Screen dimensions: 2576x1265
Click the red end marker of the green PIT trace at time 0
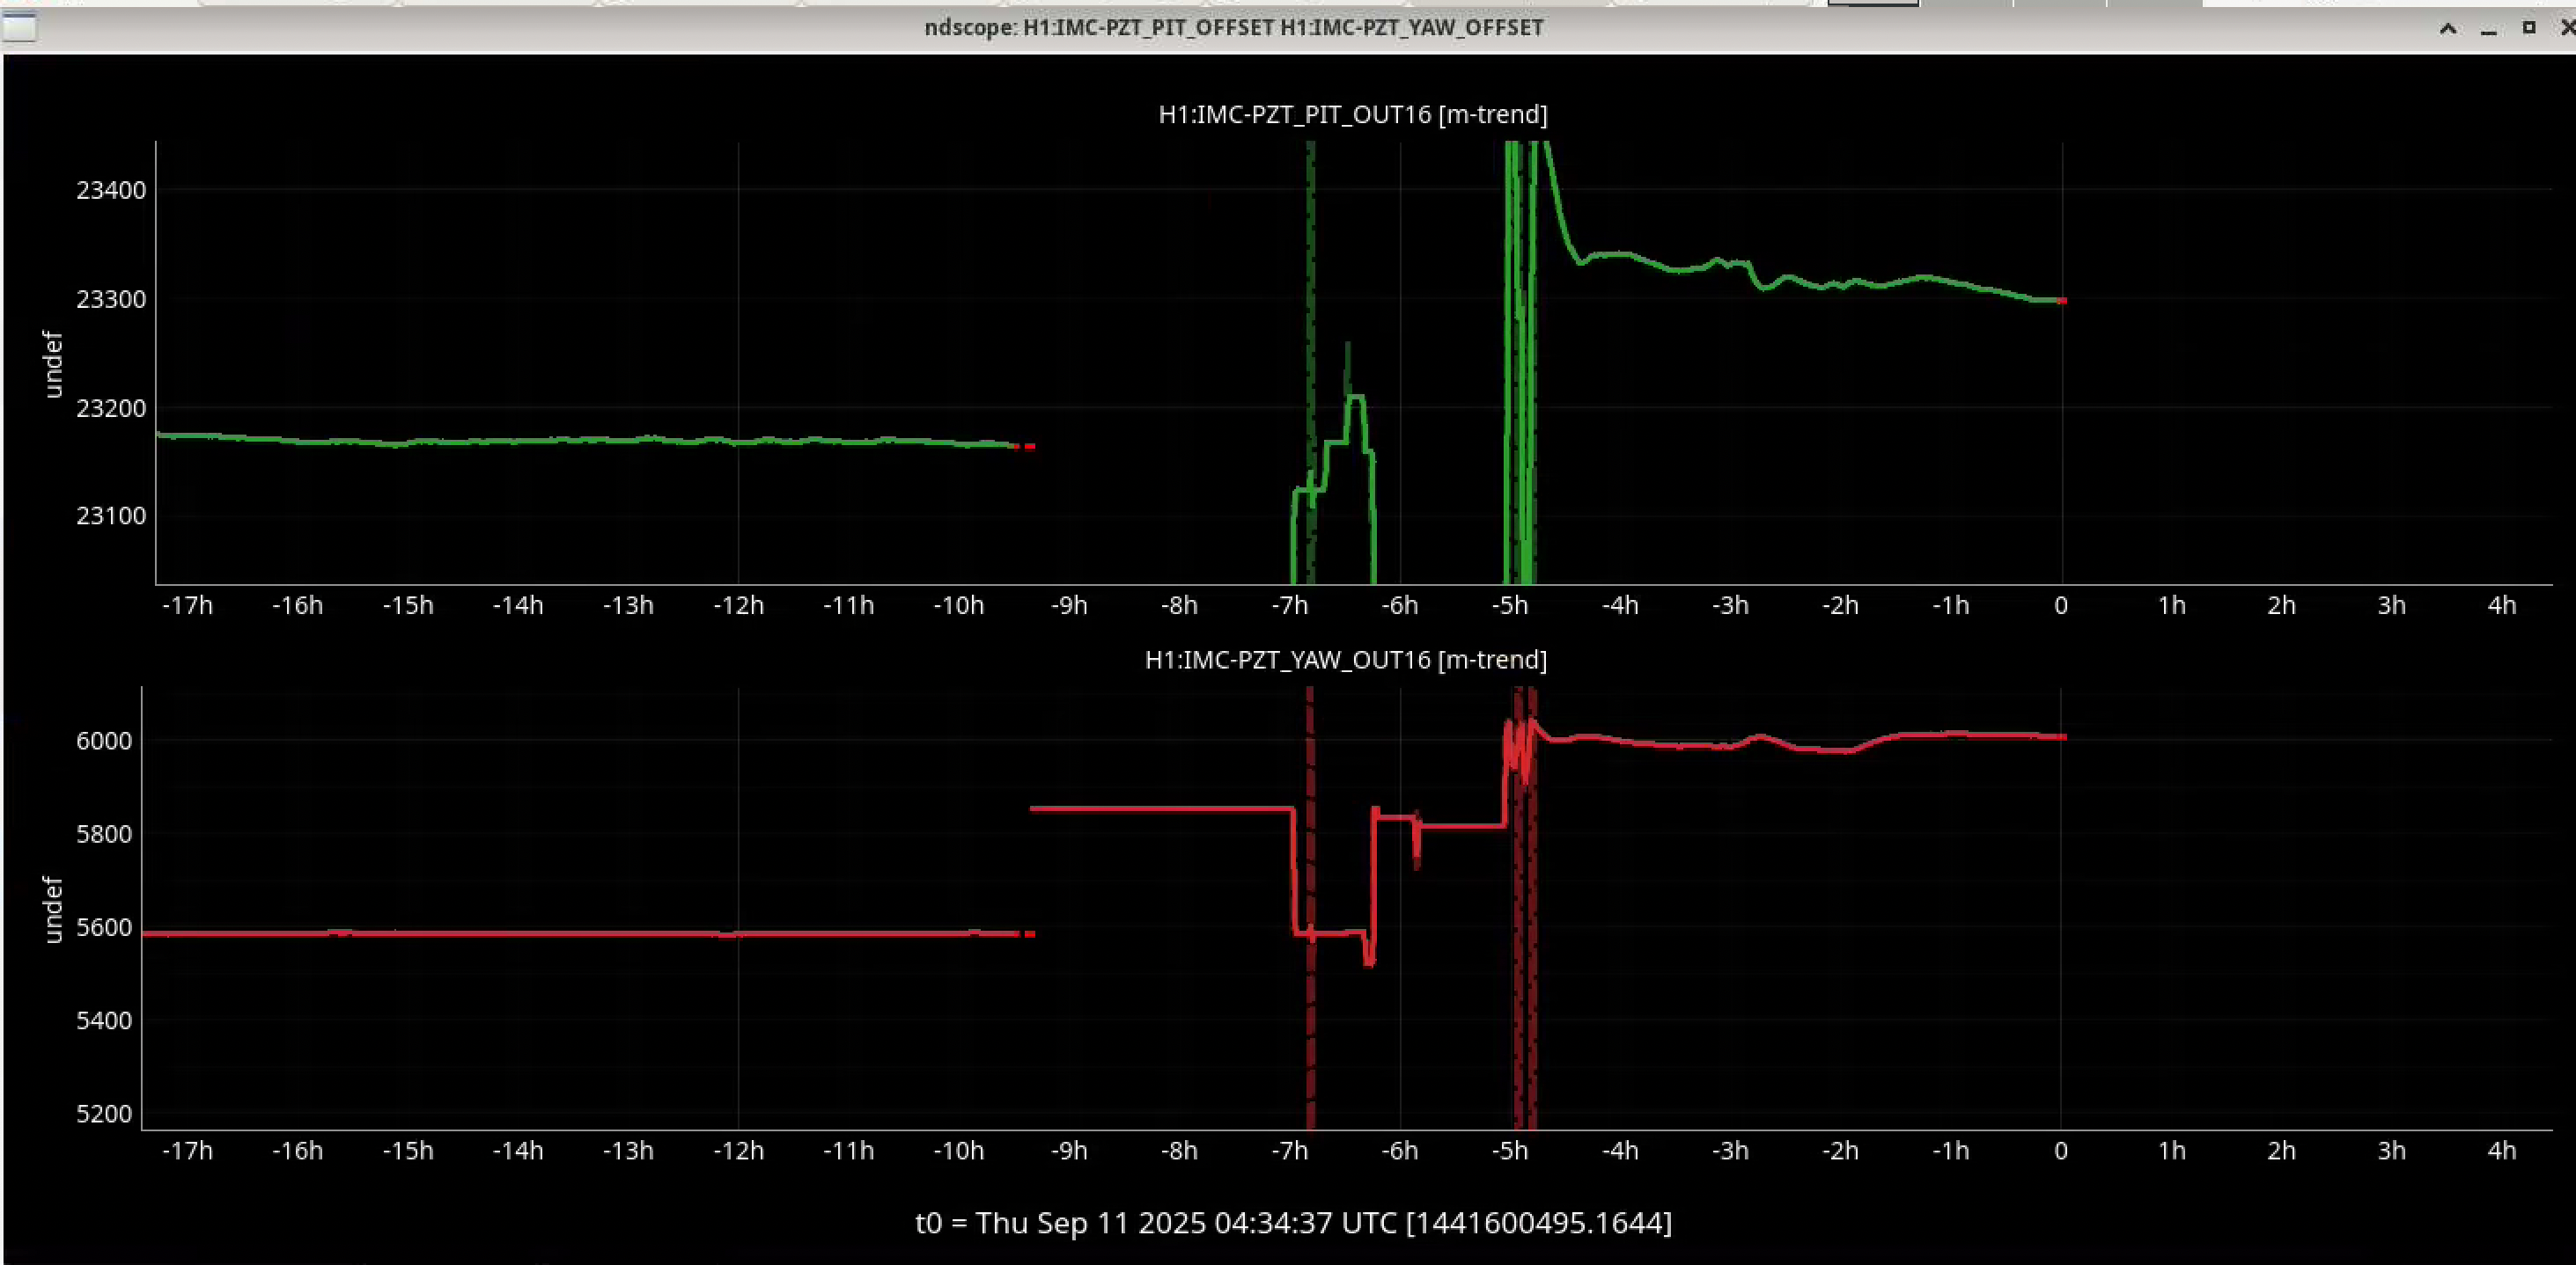[x=2062, y=300]
